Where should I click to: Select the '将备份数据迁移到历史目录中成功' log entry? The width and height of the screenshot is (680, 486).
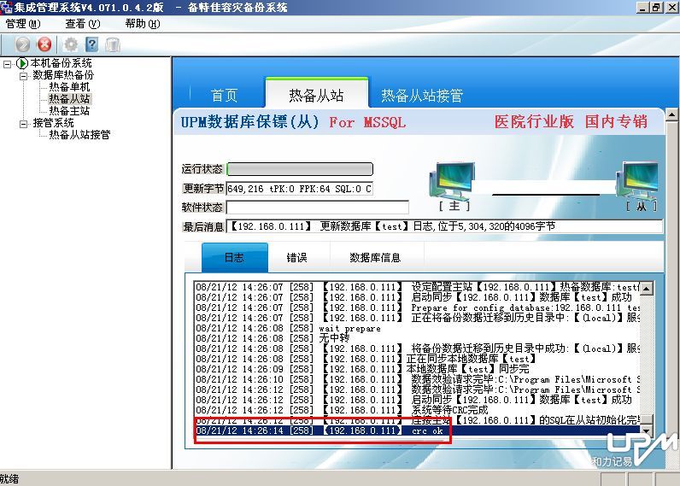coord(417,348)
